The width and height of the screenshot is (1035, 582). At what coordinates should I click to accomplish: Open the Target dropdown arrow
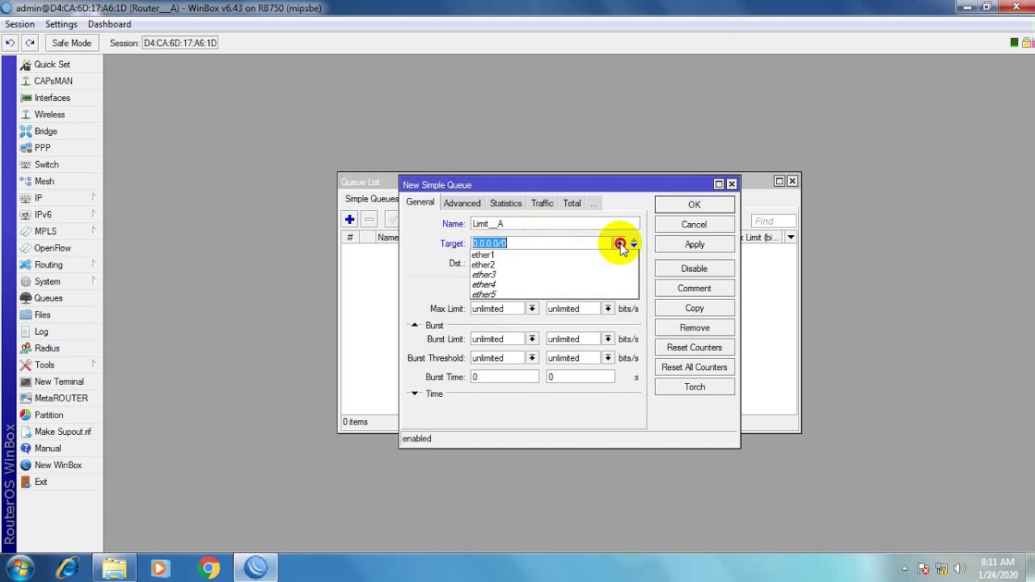pos(620,243)
